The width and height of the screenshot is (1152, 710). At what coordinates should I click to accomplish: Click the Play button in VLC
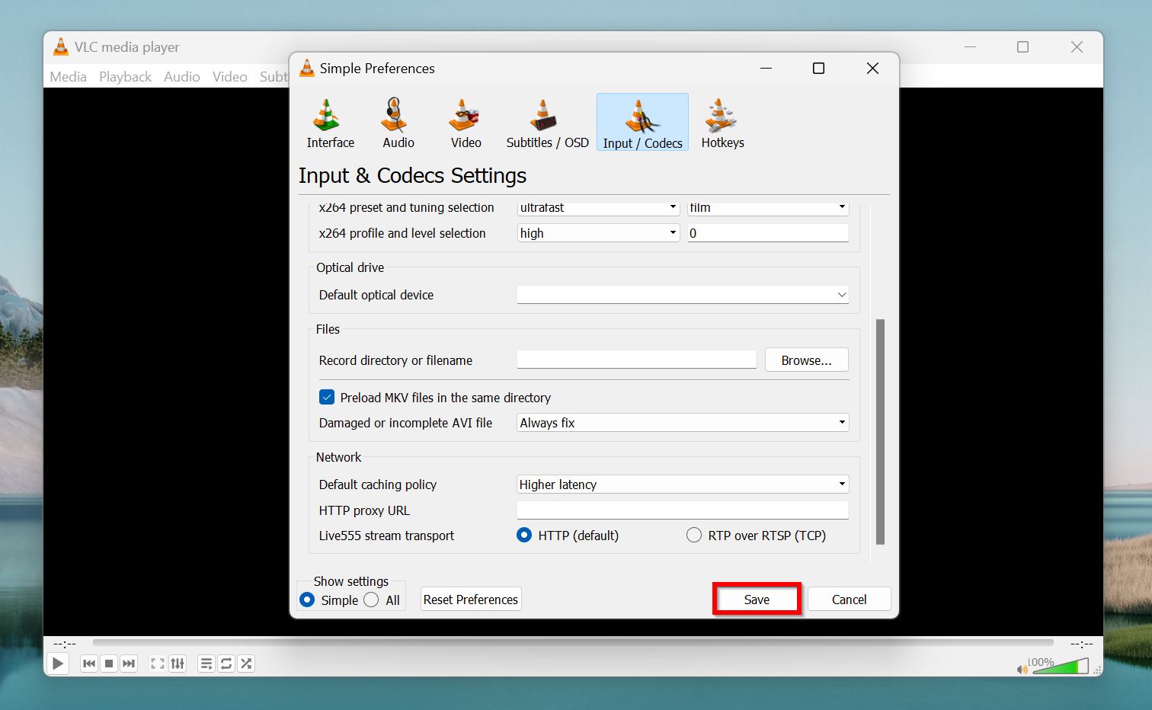click(x=58, y=664)
